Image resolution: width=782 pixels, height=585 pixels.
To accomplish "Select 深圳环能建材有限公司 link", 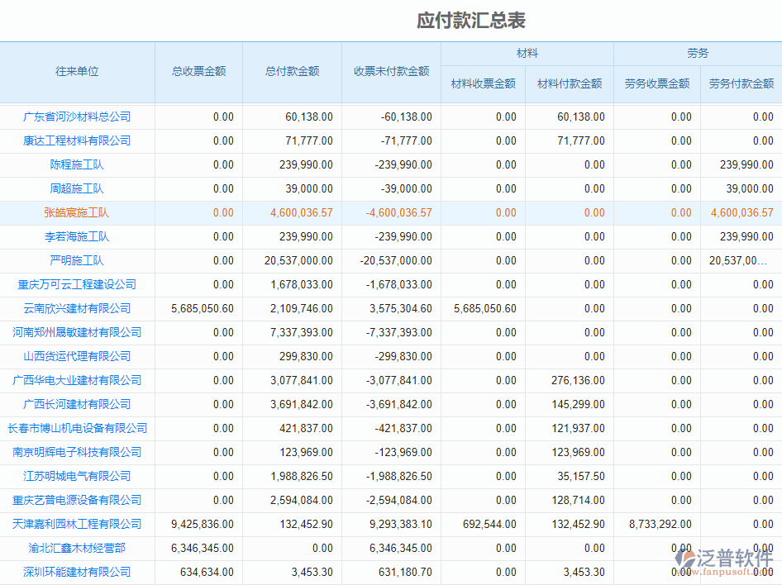I will (77, 572).
